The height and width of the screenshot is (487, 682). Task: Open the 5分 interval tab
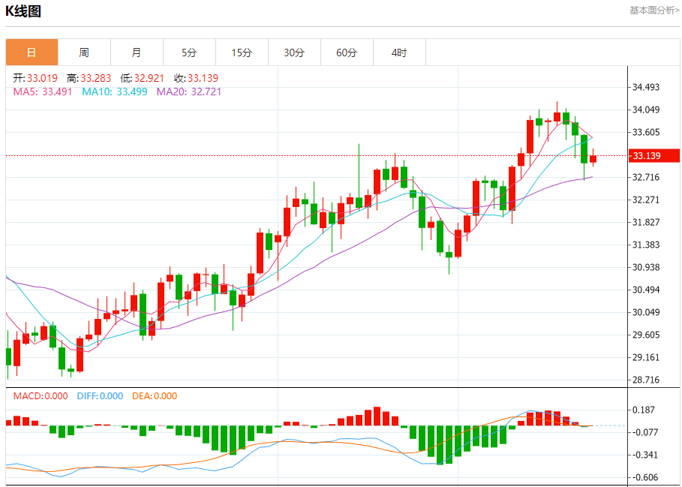[189, 53]
